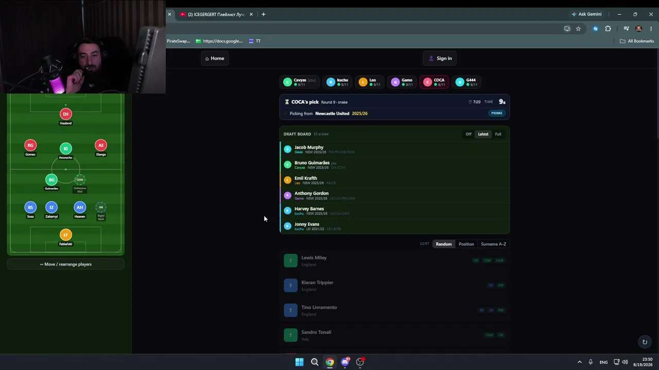This screenshot has height=370, width=659.
Task: Open the Chrome extensions puzzle icon
Action: pyautogui.click(x=608, y=29)
